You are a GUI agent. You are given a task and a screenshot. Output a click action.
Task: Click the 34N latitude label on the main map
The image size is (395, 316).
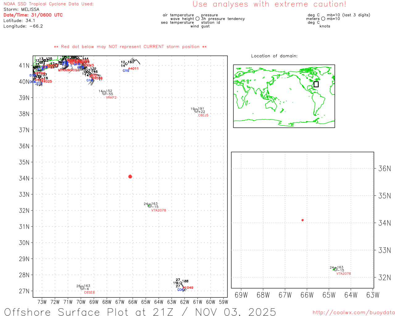pos(24,178)
